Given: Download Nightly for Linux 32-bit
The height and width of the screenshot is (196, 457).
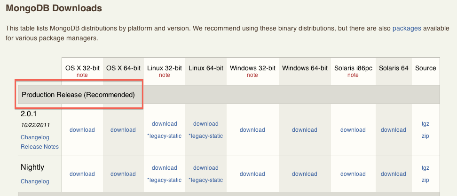Looking at the screenshot, I should click(x=165, y=168).
